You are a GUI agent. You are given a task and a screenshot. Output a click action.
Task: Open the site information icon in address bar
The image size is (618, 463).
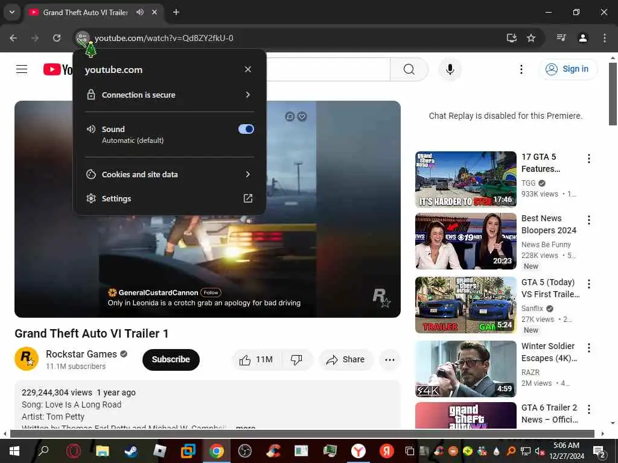point(82,38)
